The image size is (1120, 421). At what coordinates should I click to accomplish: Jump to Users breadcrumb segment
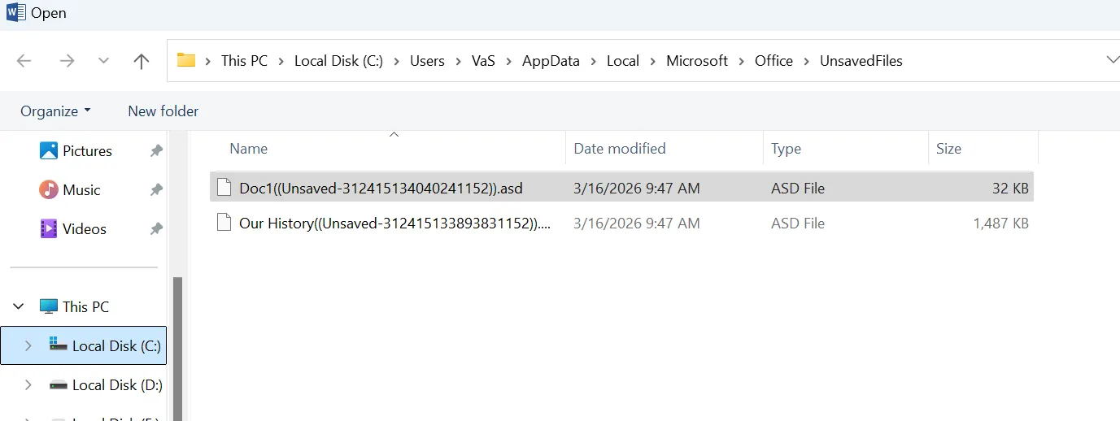427,61
